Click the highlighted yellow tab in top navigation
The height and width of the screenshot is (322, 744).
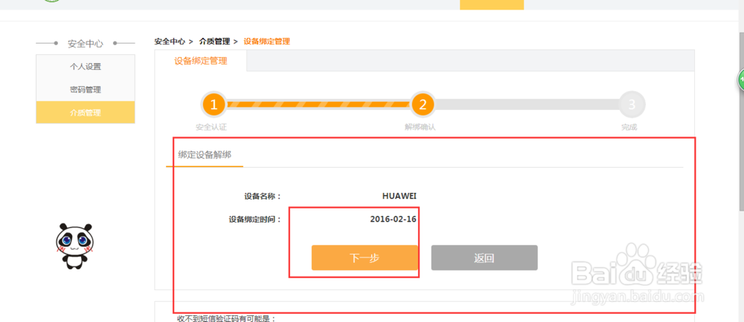[492, 4]
